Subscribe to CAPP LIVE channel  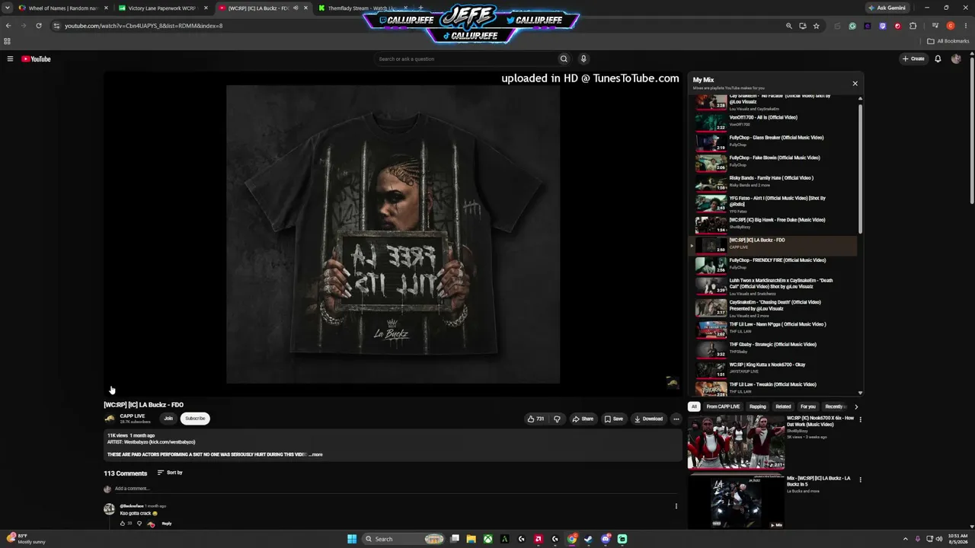195,418
